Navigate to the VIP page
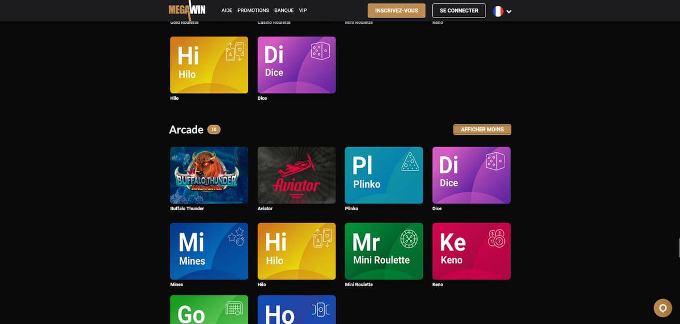 coord(303,11)
